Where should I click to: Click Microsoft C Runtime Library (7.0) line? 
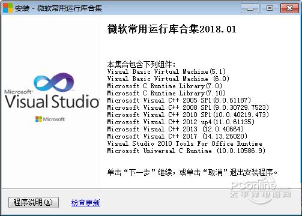(165, 86)
